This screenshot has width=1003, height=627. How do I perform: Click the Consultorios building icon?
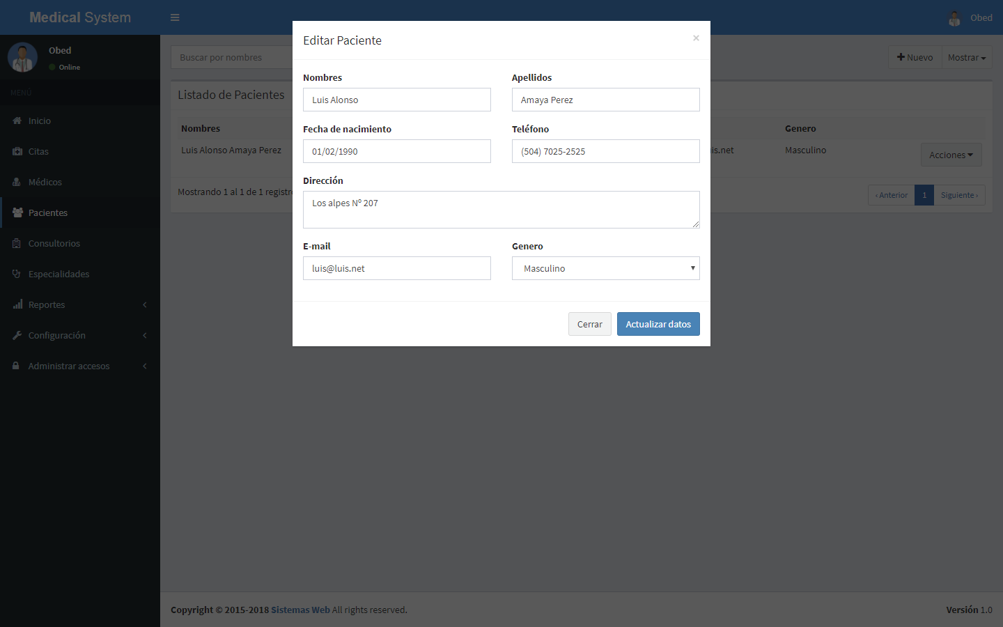[x=17, y=243]
